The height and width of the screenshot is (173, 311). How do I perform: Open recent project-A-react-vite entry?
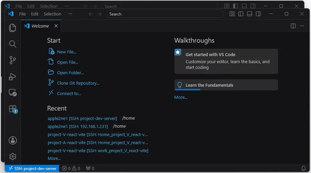click(98, 143)
